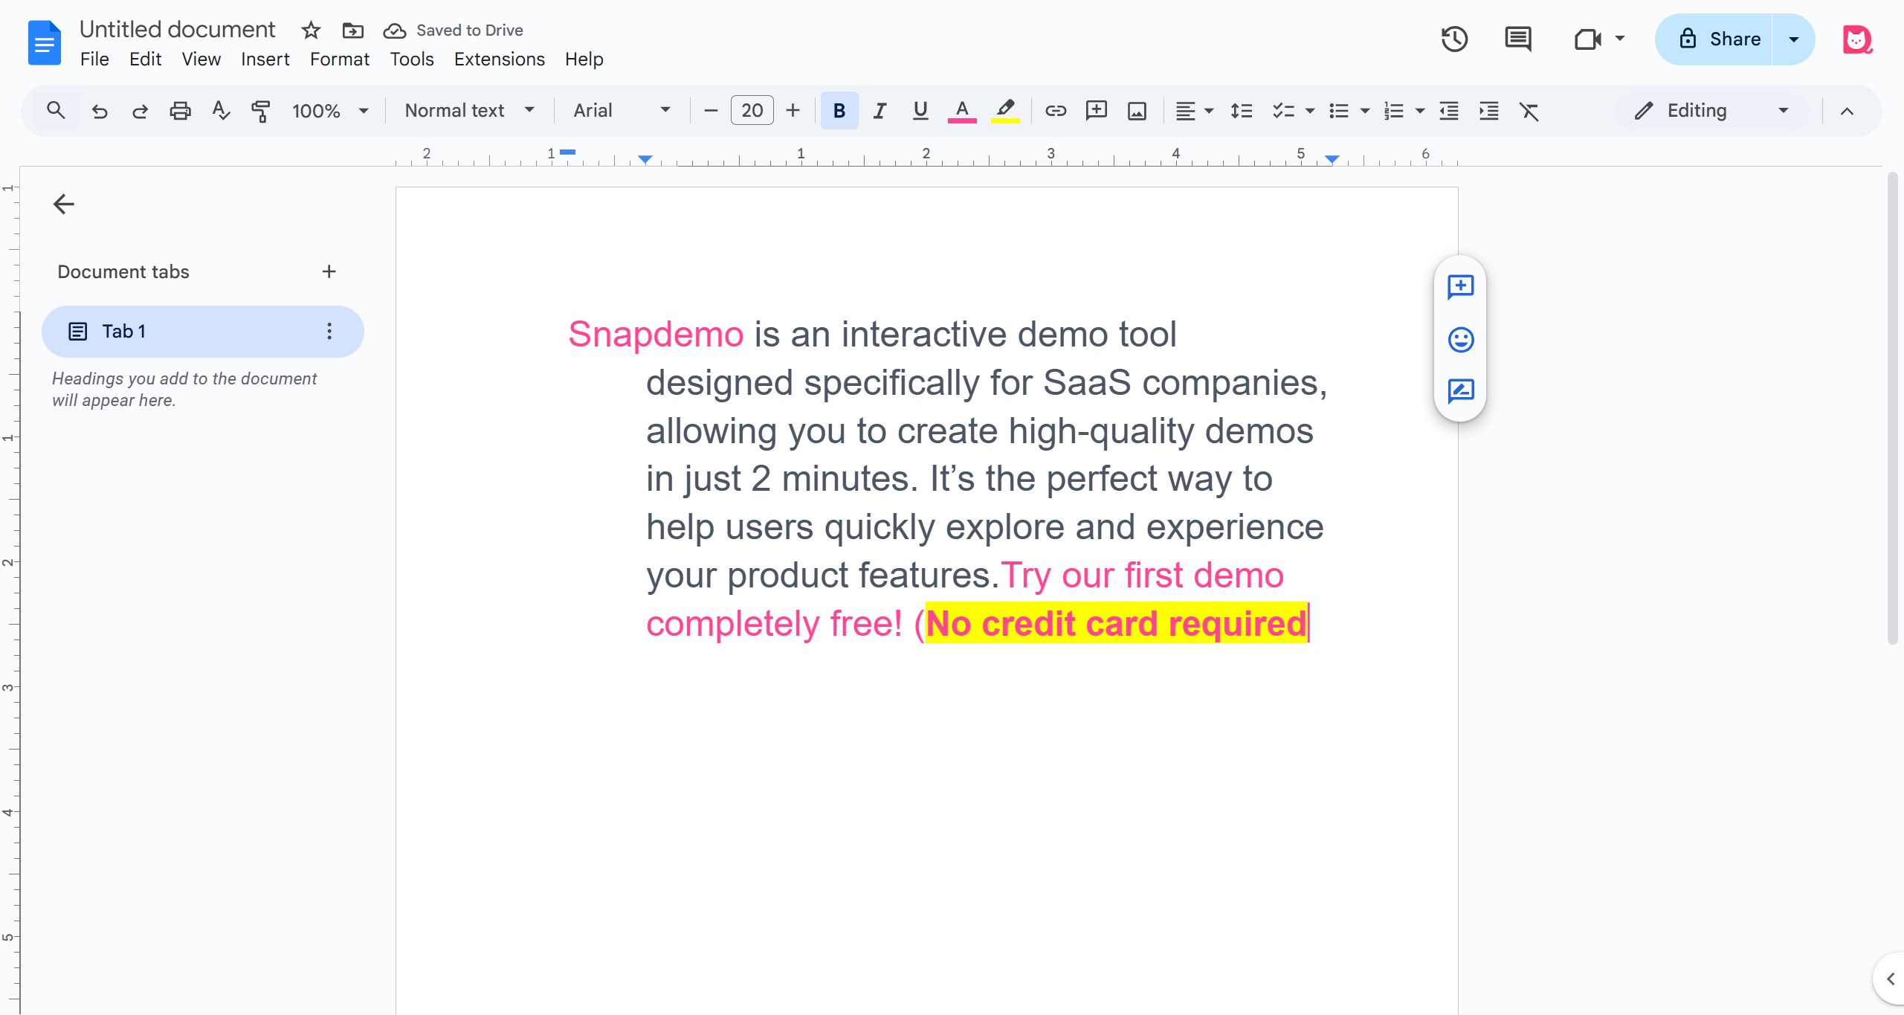Open text alignment options dropdown

click(1194, 111)
